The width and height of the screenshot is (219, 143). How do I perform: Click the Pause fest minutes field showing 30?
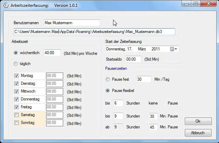point(144,79)
